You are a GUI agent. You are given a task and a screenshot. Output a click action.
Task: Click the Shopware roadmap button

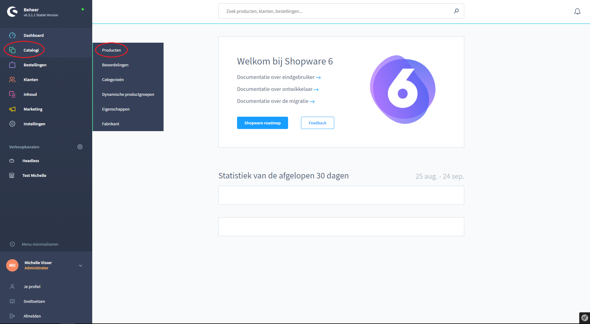(x=262, y=123)
